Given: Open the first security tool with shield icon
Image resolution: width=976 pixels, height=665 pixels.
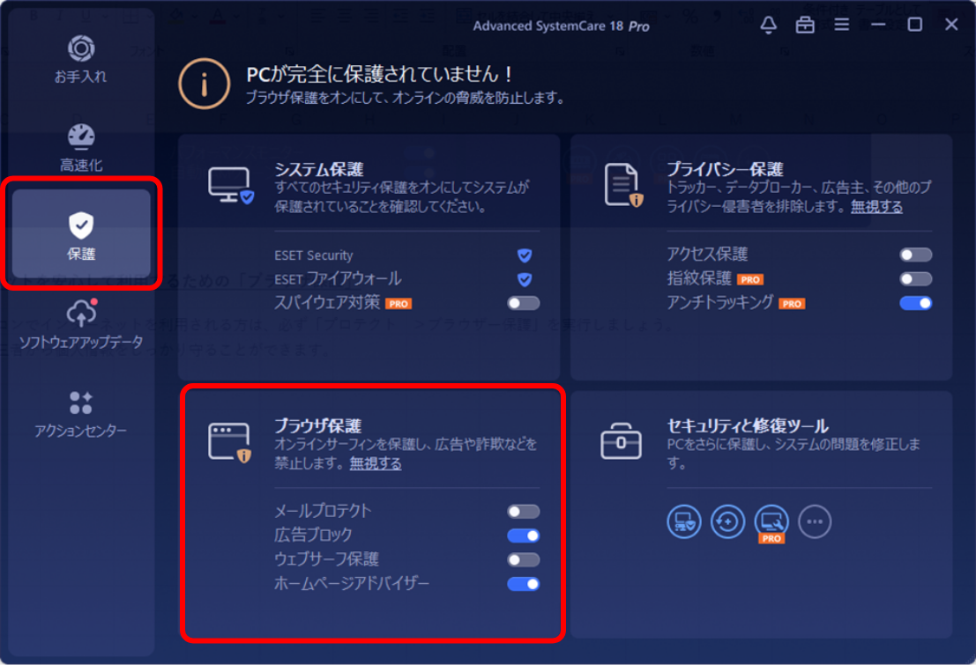Looking at the screenshot, I should [684, 522].
